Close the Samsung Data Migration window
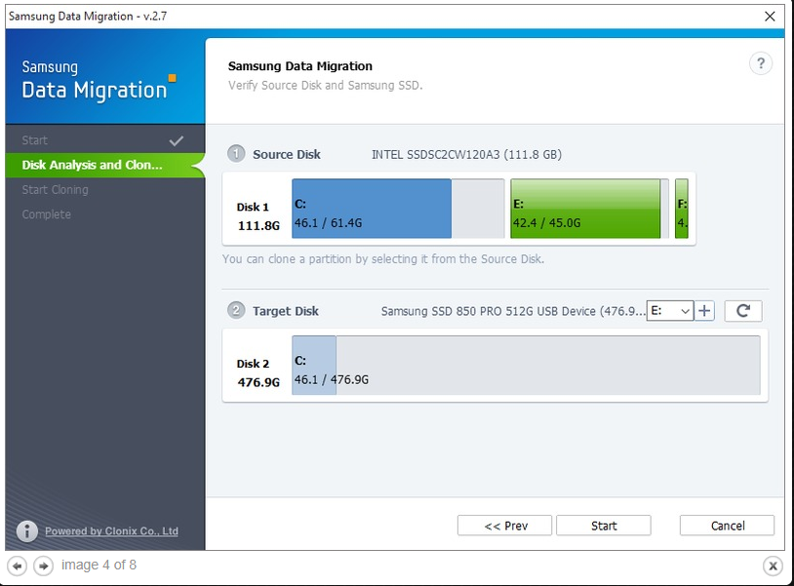 [770, 17]
